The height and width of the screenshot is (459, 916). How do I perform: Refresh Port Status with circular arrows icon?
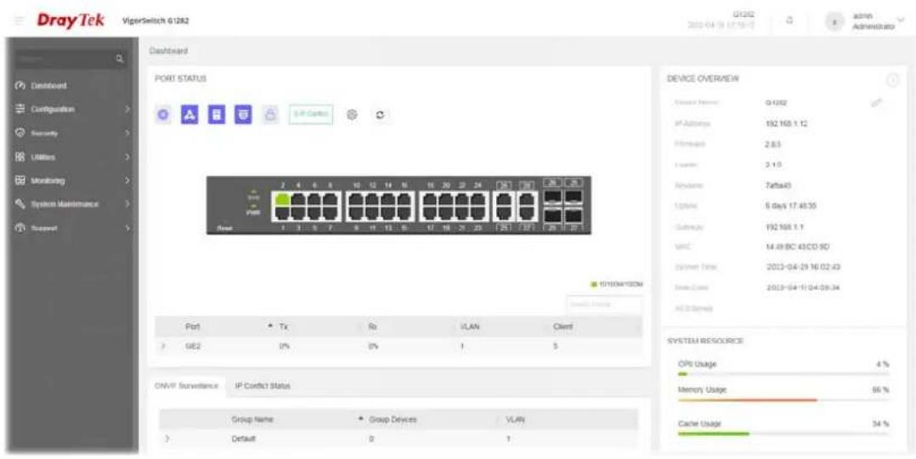(381, 116)
